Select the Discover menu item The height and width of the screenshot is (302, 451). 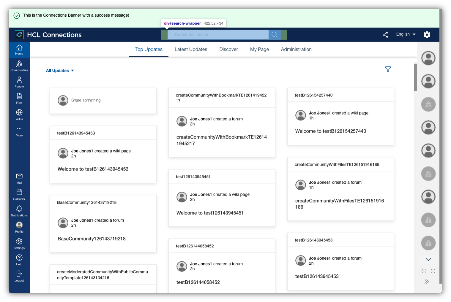[228, 49]
